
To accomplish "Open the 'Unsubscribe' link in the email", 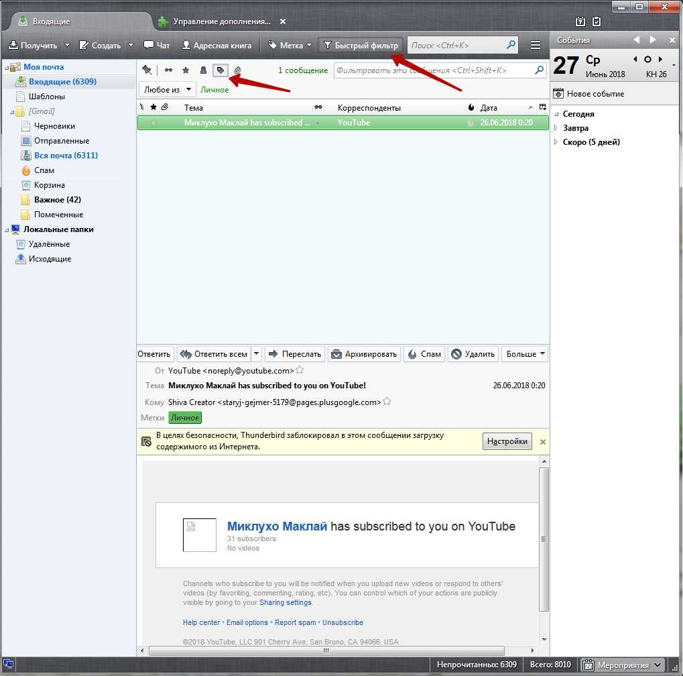I will pos(343,622).
